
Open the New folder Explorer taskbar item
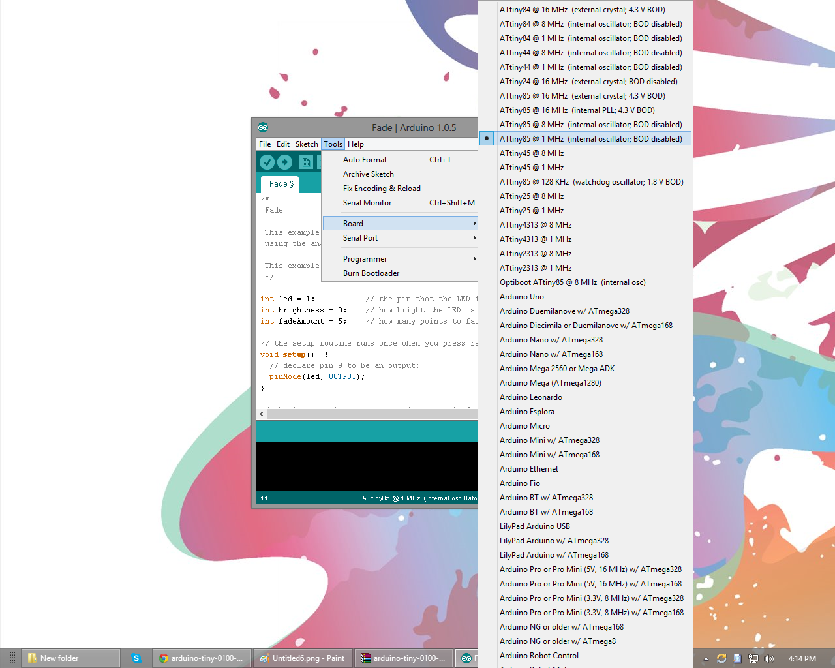click(70, 658)
